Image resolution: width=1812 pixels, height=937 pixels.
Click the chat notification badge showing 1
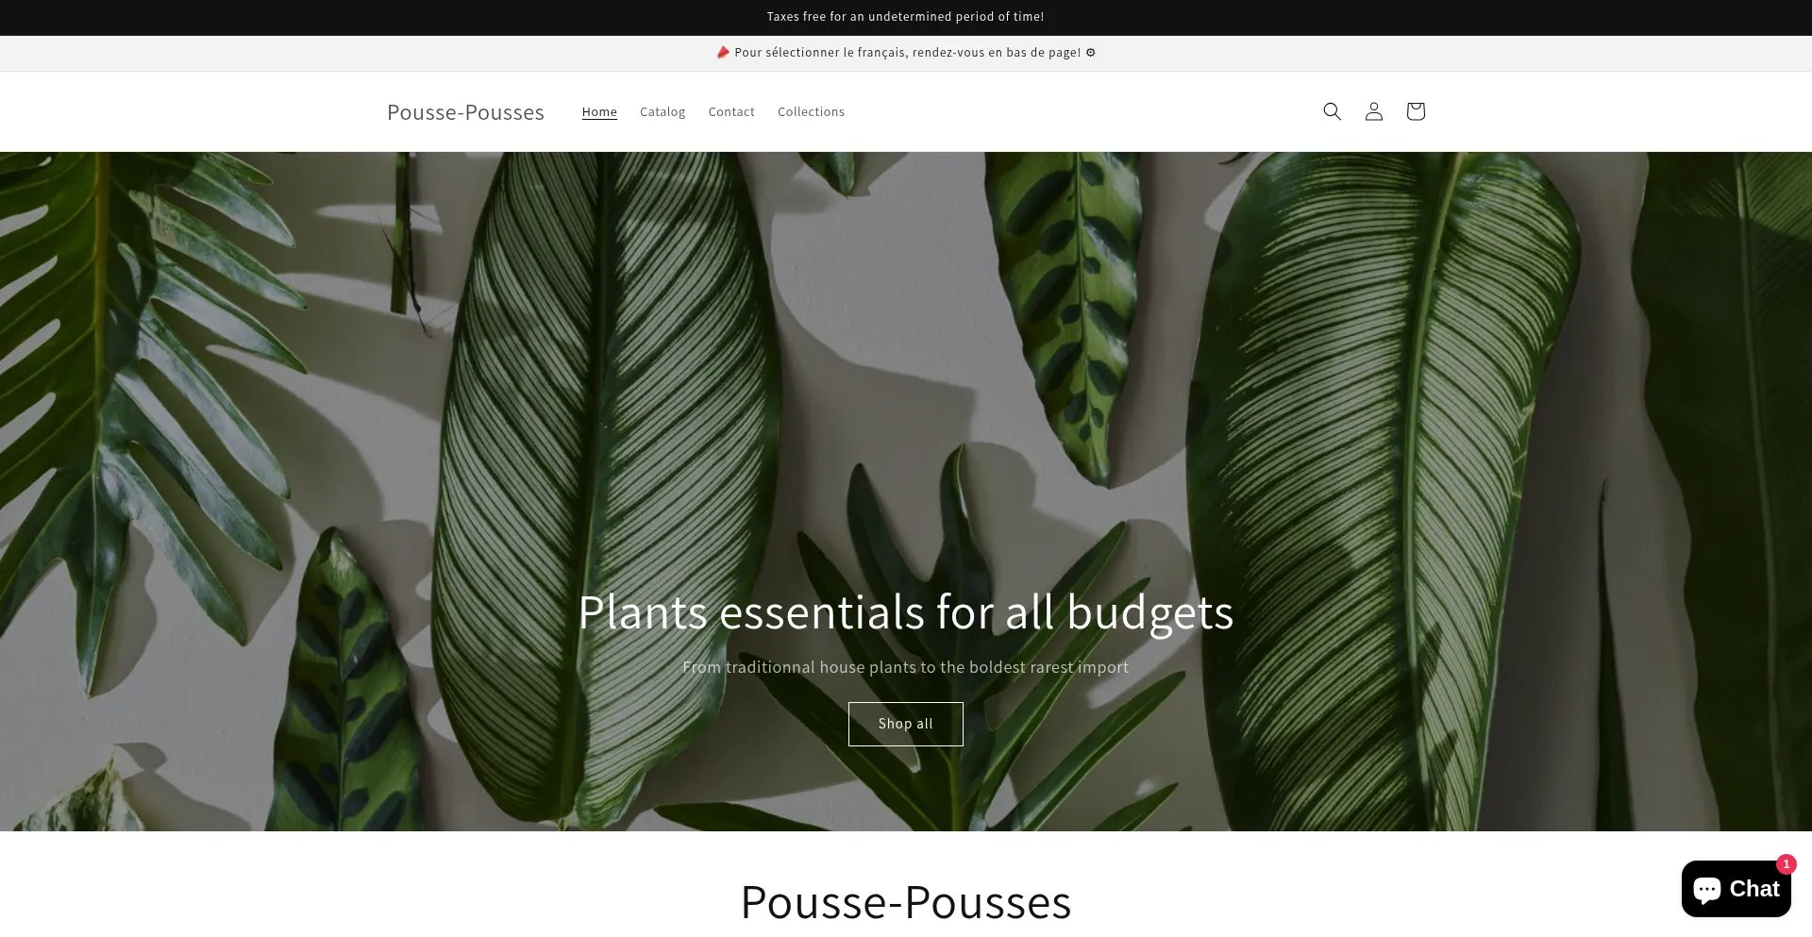(1786, 863)
